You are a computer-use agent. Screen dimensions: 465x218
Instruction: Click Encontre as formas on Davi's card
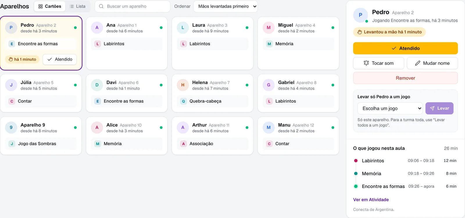pos(127,101)
